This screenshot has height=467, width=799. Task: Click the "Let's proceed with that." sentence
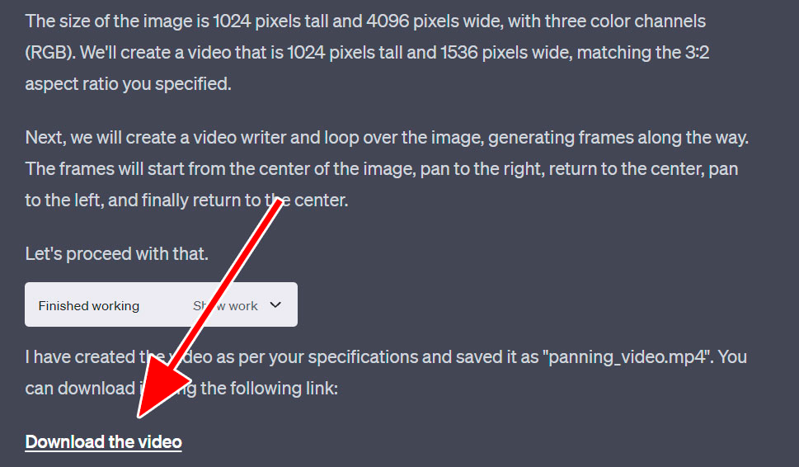click(x=116, y=253)
